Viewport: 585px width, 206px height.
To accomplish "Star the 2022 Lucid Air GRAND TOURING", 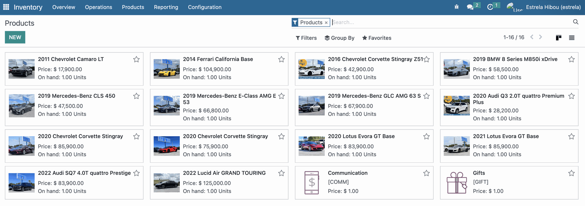I will point(282,173).
